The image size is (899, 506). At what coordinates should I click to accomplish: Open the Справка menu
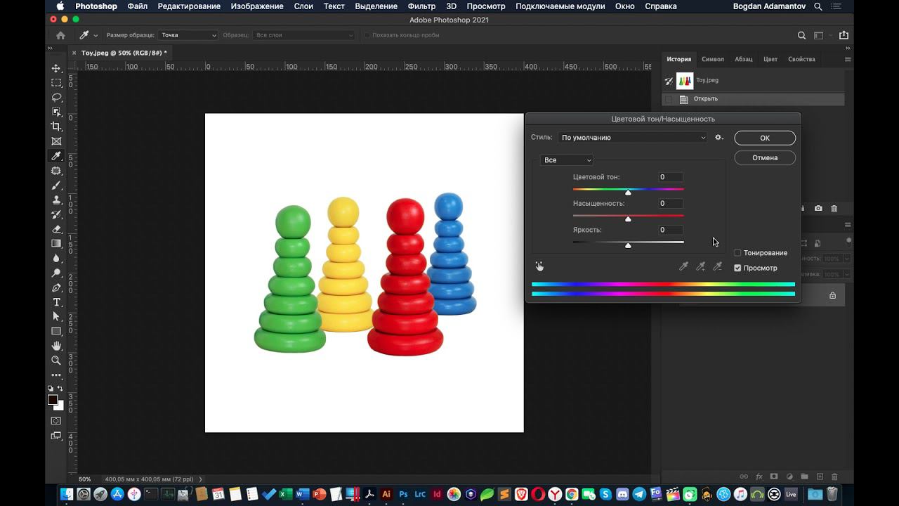(x=660, y=6)
